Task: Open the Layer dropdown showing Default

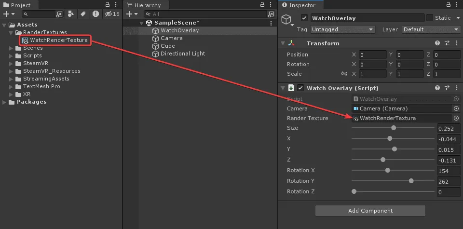Action: coord(431,29)
